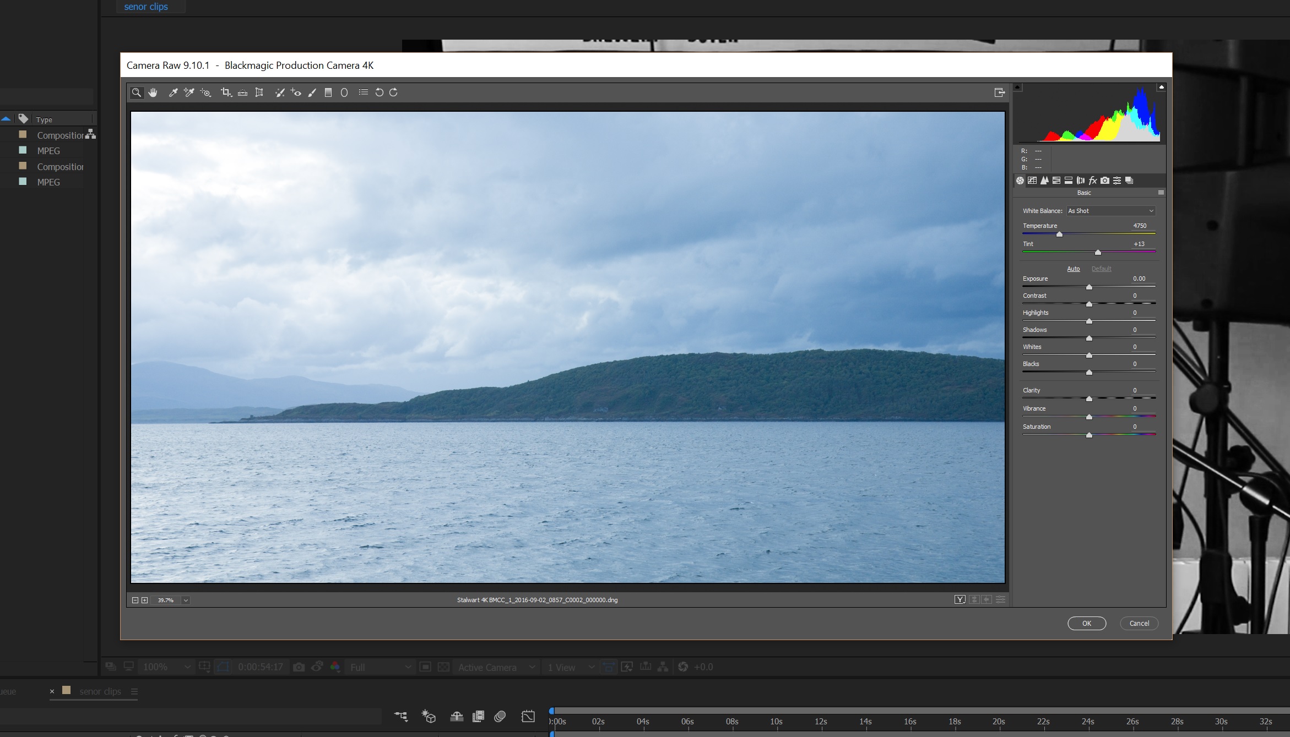1290x737 pixels.
Task: Select the Spot Removal brush tool
Action: click(x=280, y=92)
